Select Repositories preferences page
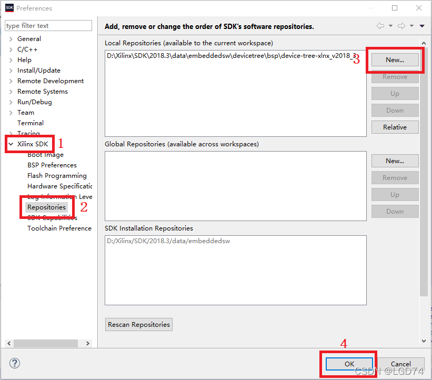The width and height of the screenshot is (432, 380). pos(46,207)
